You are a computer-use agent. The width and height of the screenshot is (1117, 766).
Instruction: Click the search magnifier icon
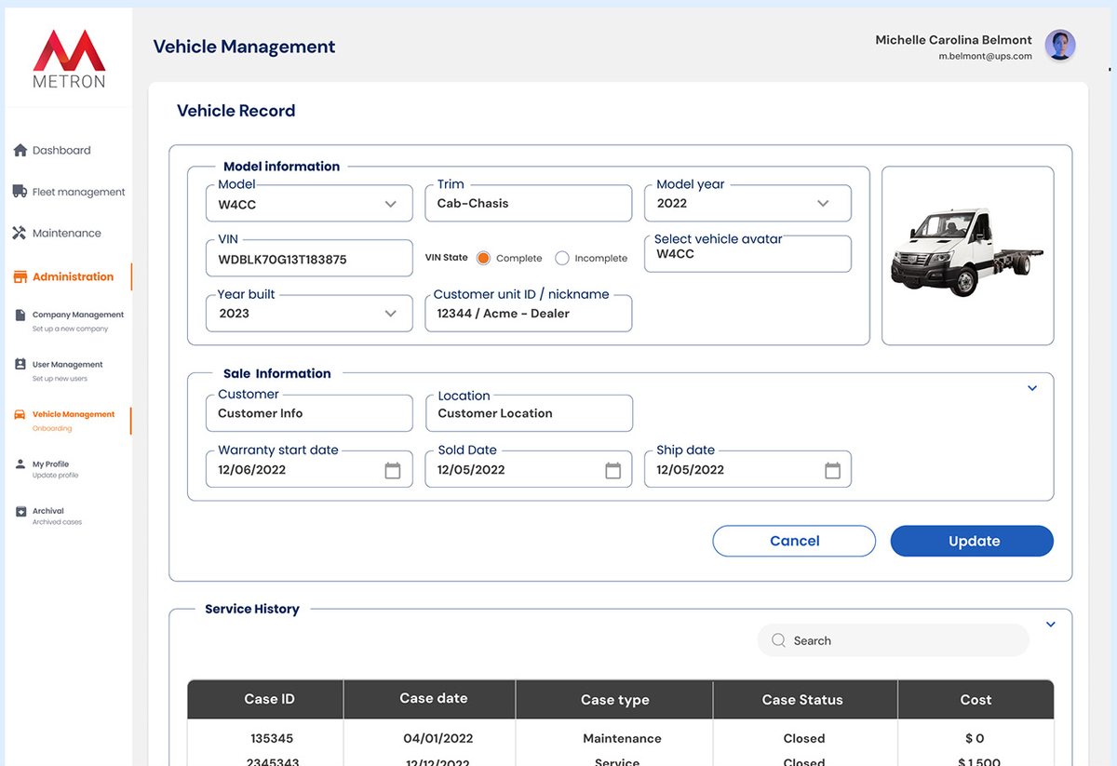(778, 640)
